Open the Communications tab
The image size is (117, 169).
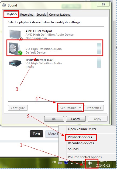(x=60, y=15)
